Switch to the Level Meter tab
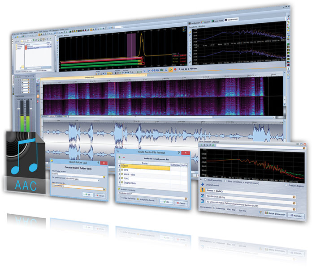Viewport: 312px width, 267px height. [x=217, y=21]
